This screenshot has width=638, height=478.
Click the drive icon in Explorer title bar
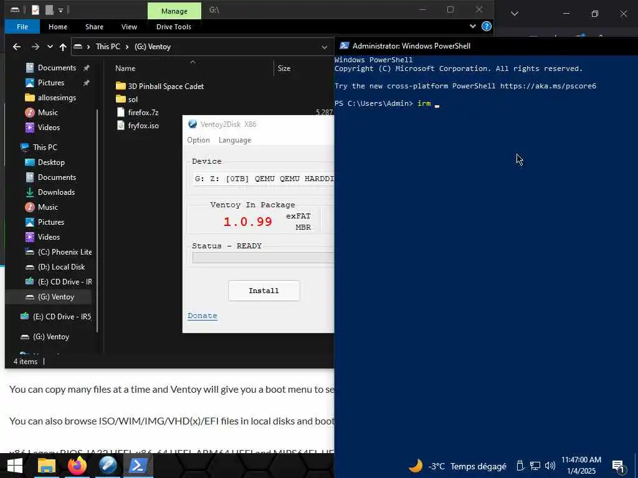[15, 10]
